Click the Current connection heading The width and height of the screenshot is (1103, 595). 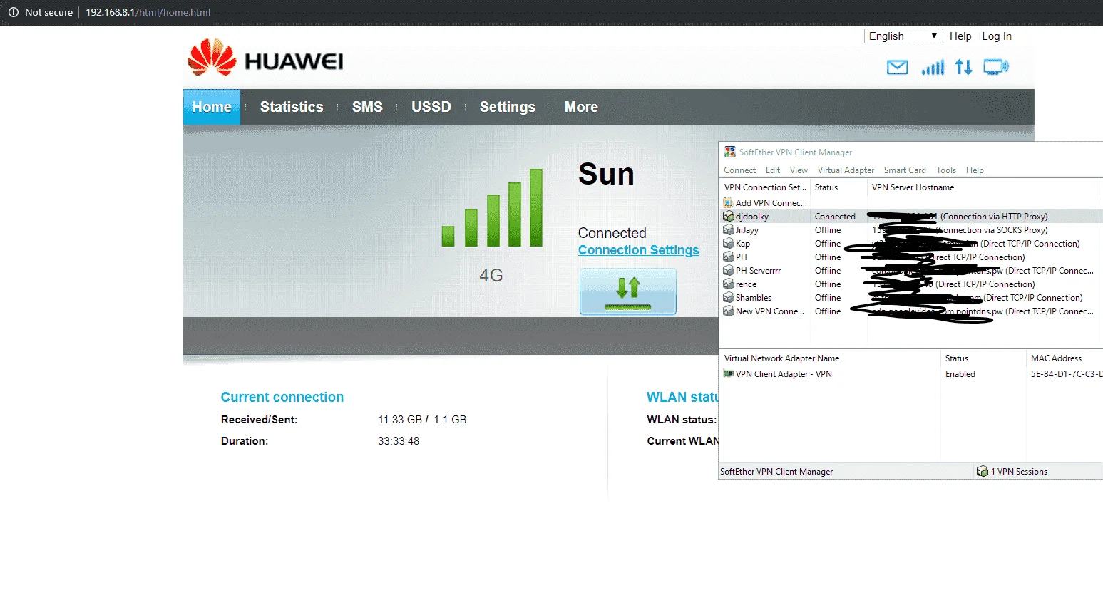pos(282,398)
